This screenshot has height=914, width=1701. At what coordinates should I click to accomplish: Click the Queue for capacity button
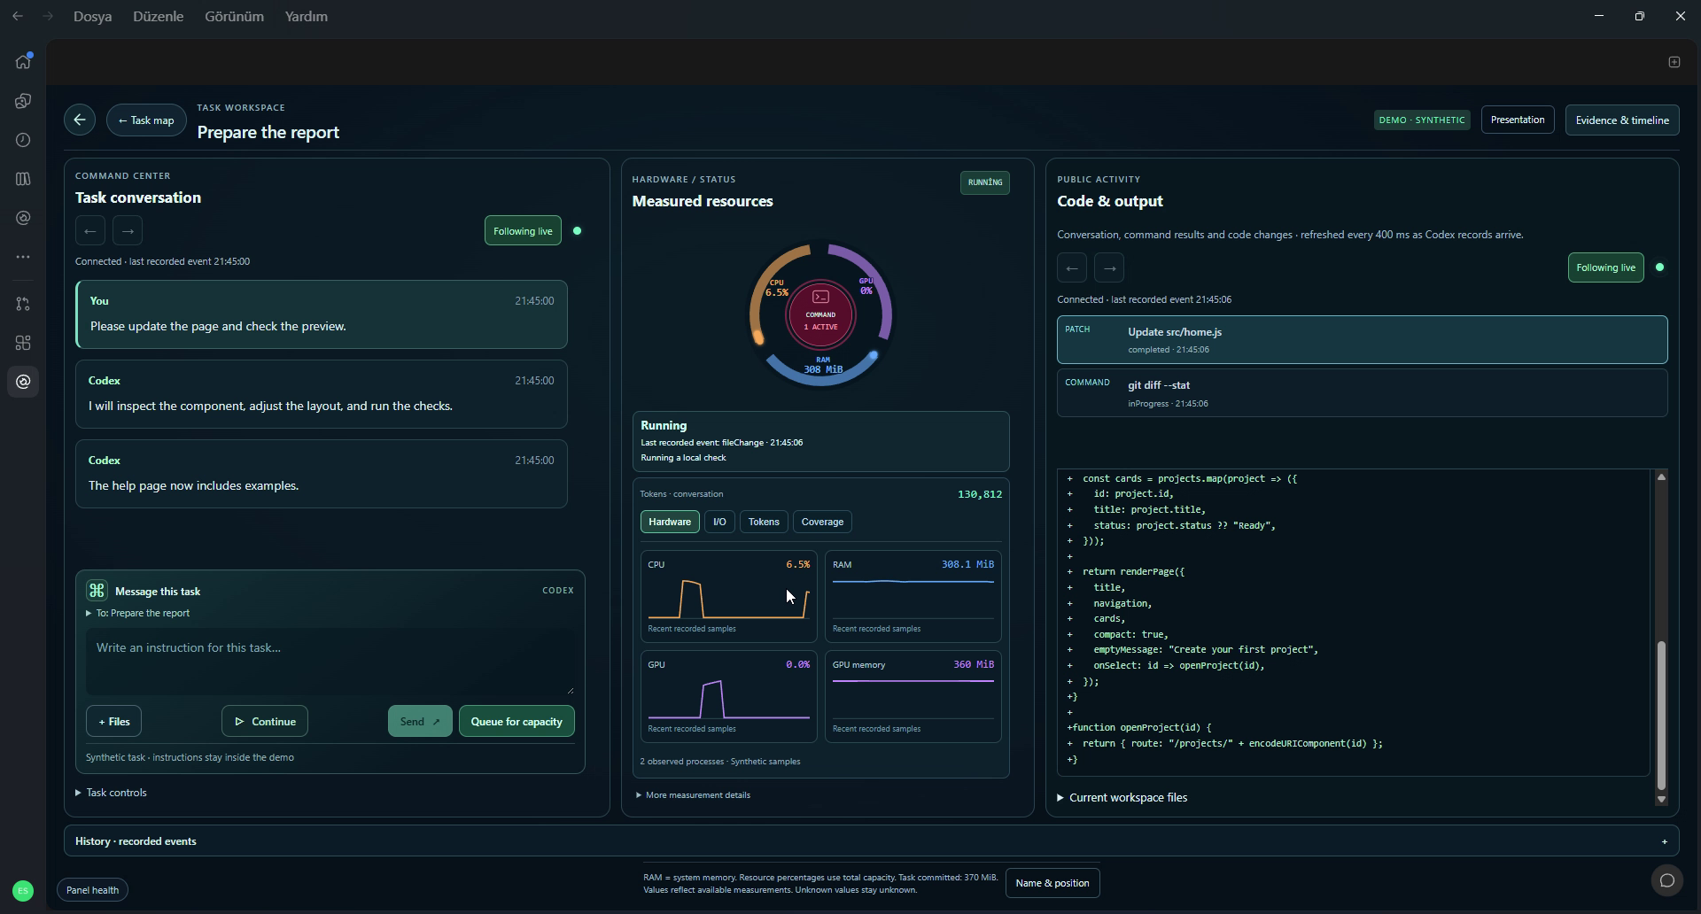517,722
